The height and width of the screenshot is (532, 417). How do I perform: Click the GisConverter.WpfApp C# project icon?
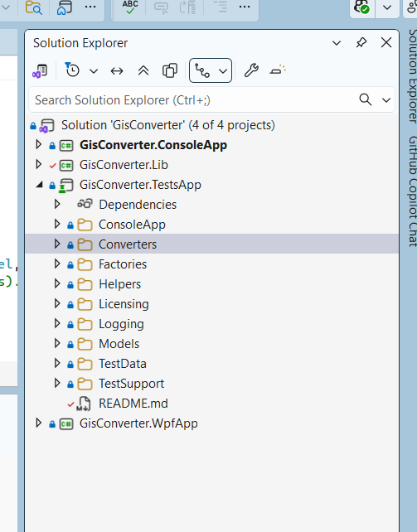pyautogui.click(x=66, y=423)
